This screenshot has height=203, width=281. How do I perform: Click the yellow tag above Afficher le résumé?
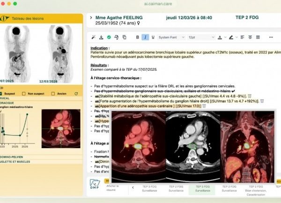[x=107, y=181]
